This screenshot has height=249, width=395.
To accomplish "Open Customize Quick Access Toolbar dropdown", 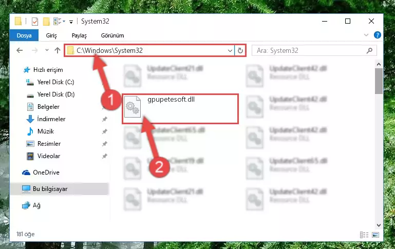I will pos(71,22).
